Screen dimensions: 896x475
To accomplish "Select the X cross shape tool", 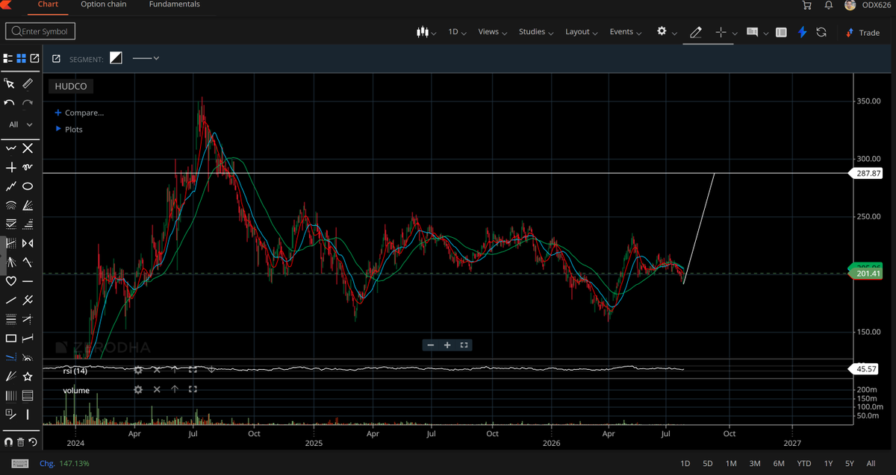I will point(28,148).
